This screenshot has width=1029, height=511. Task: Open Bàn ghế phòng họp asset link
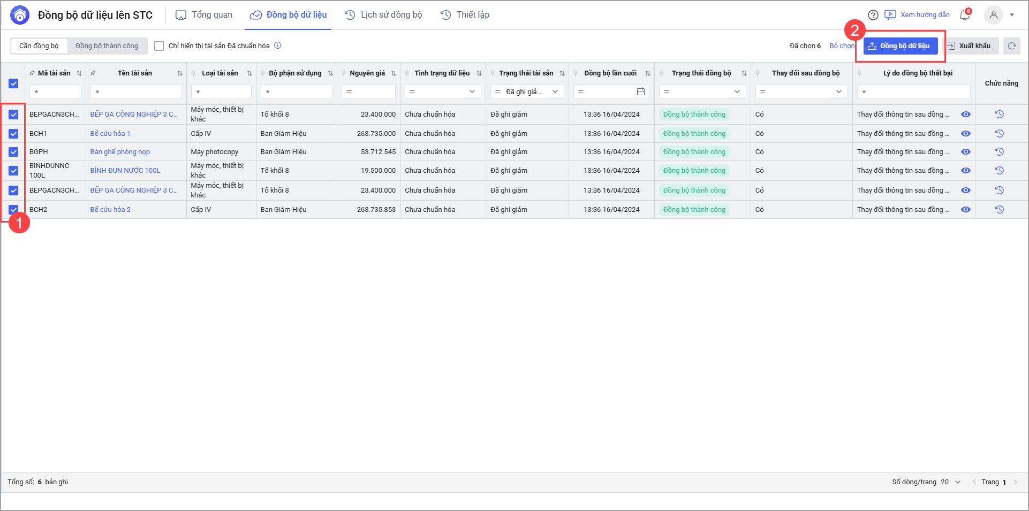click(x=120, y=152)
